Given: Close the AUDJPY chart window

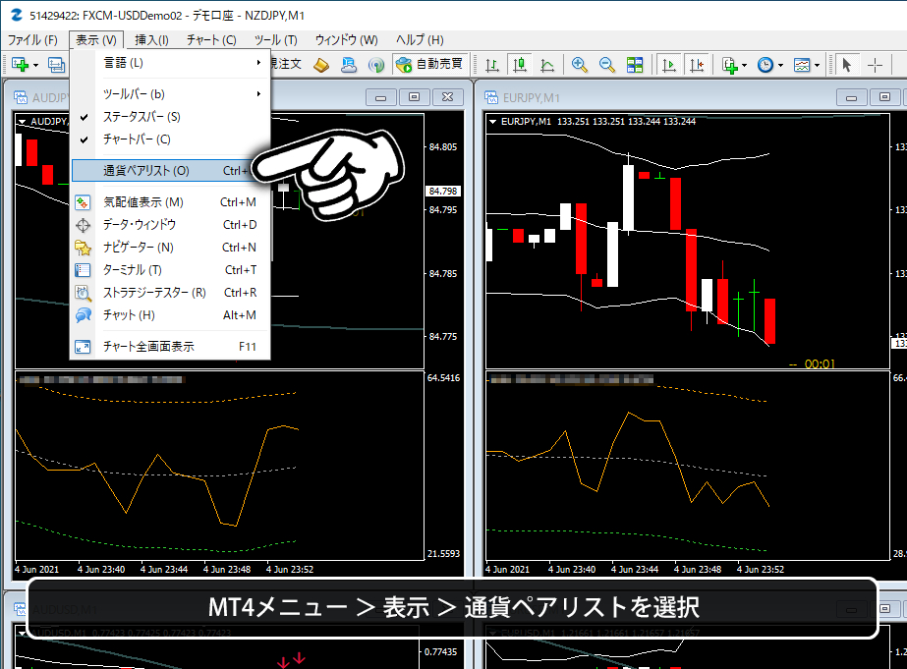Looking at the screenshot, I should tap(447, 97).
